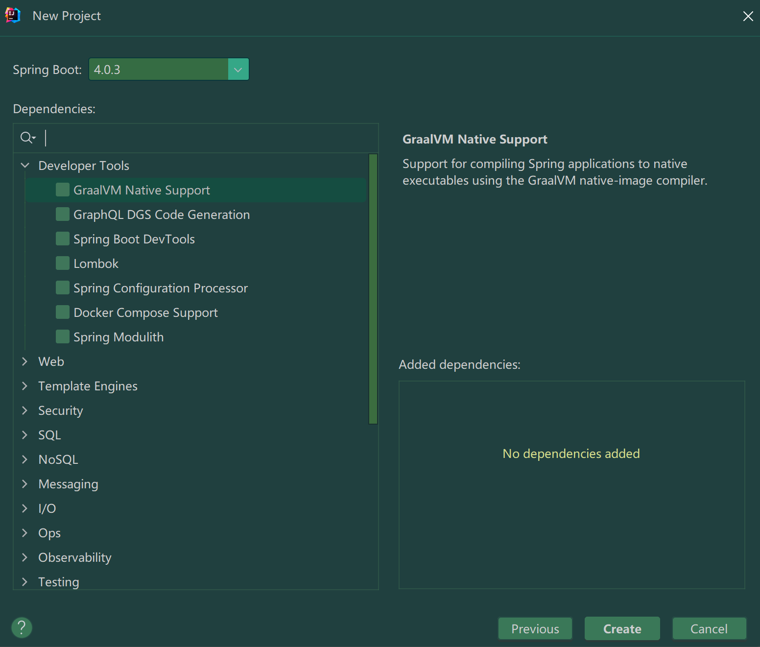
Task: Click the help question mark icon
Action: click(x=22, y=627)
